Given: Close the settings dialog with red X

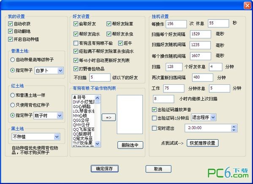Looking at the screenshot, I should (248, 5).
